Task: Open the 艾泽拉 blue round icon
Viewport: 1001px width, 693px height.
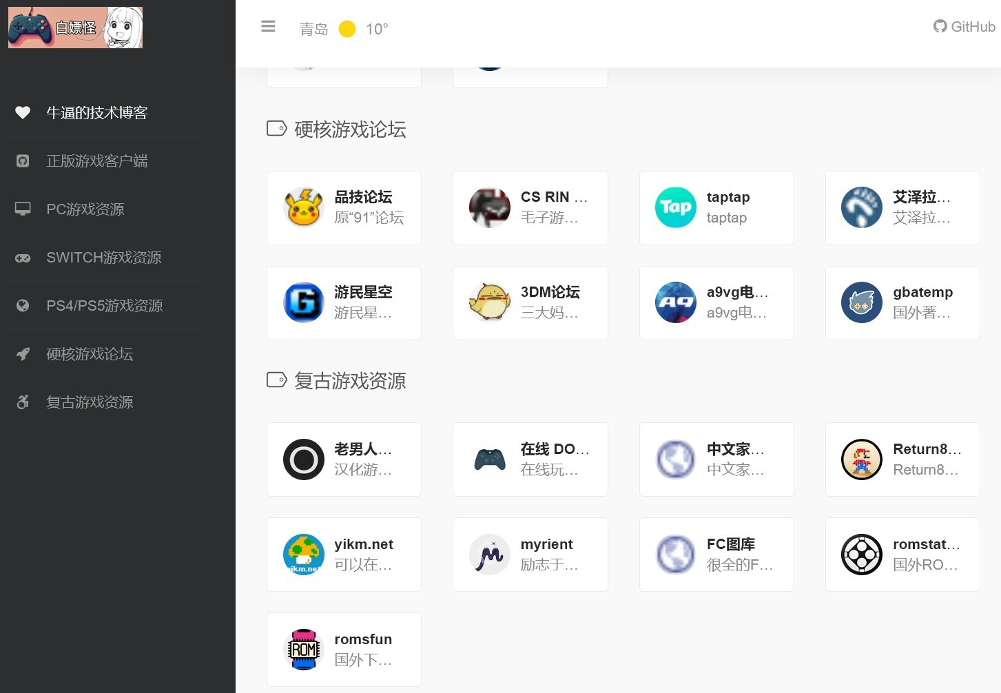Action: coord(862,207)
